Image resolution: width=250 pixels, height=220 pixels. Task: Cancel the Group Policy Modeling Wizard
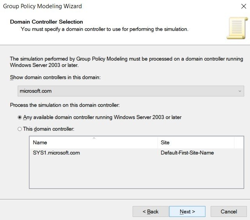[229, 211]
